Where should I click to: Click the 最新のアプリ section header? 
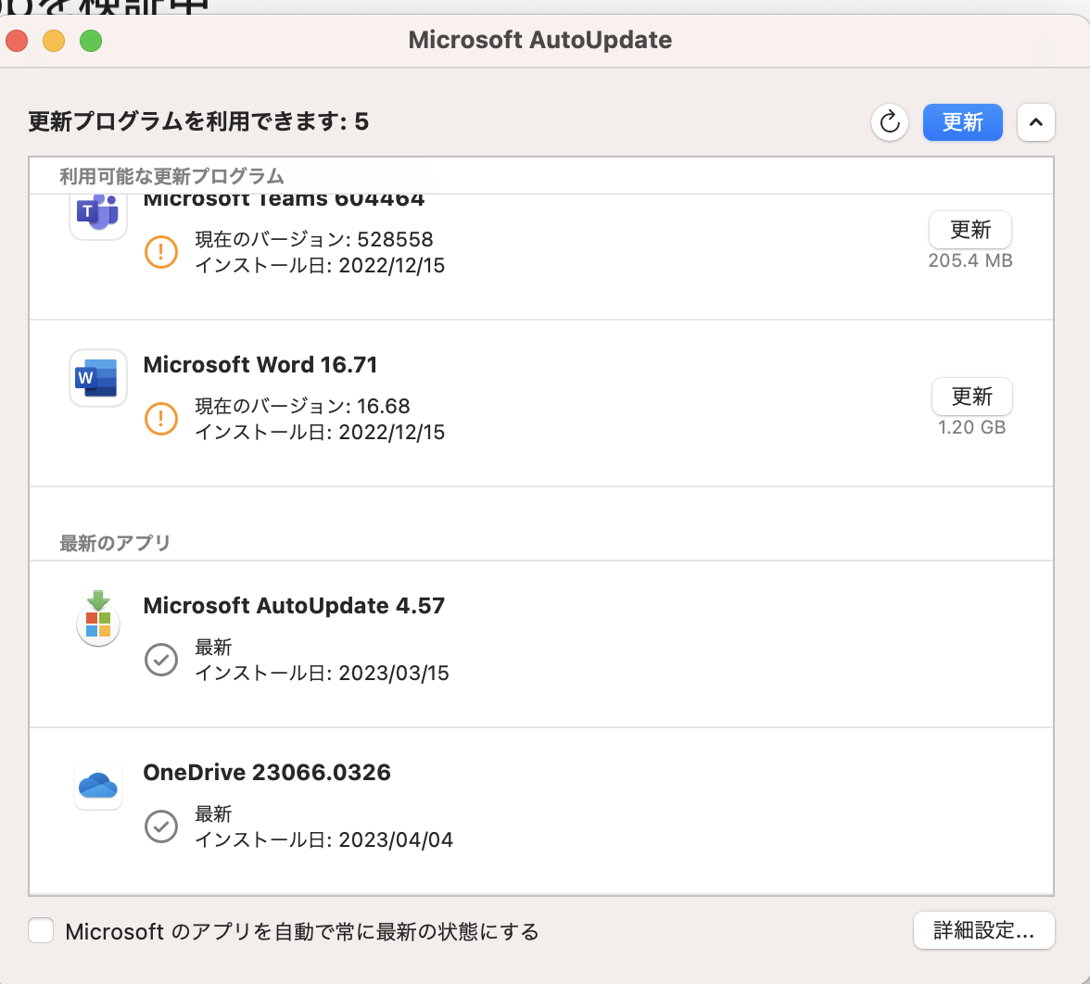[x=115, y=543]
